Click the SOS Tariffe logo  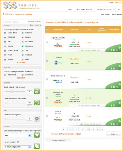click(21, 5)
